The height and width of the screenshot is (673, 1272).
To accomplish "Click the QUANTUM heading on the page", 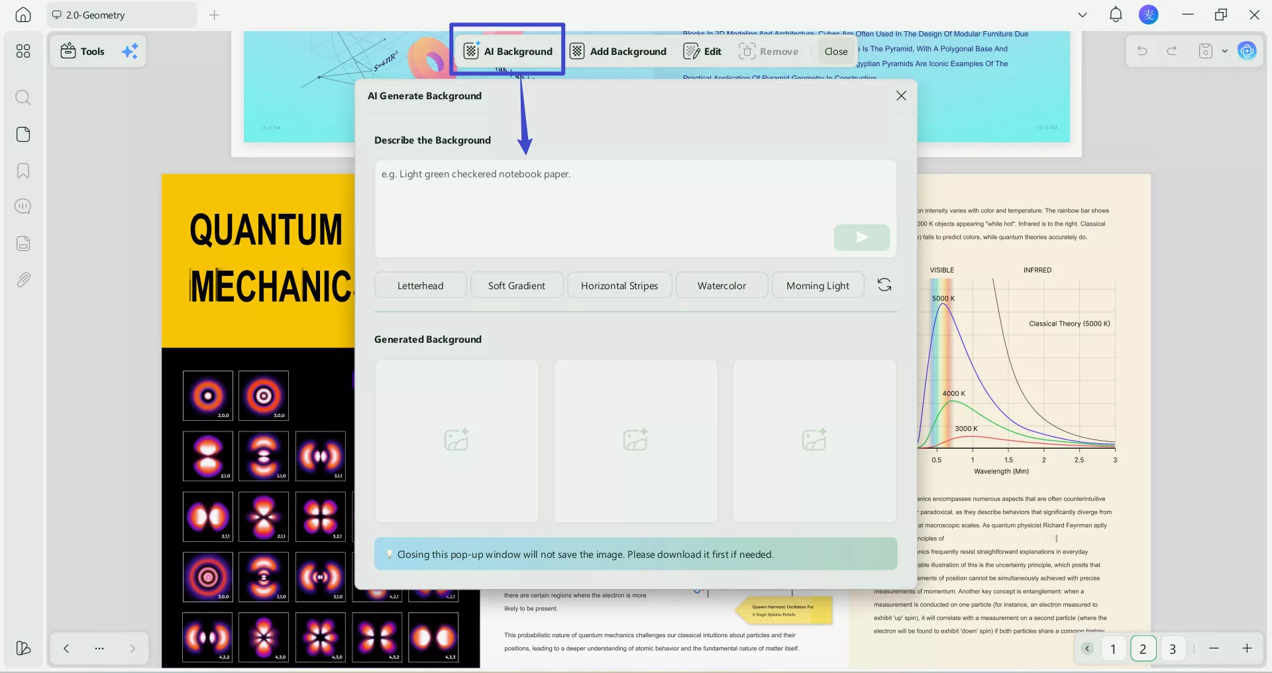I will pyautogui.click(x=266, y=230).
